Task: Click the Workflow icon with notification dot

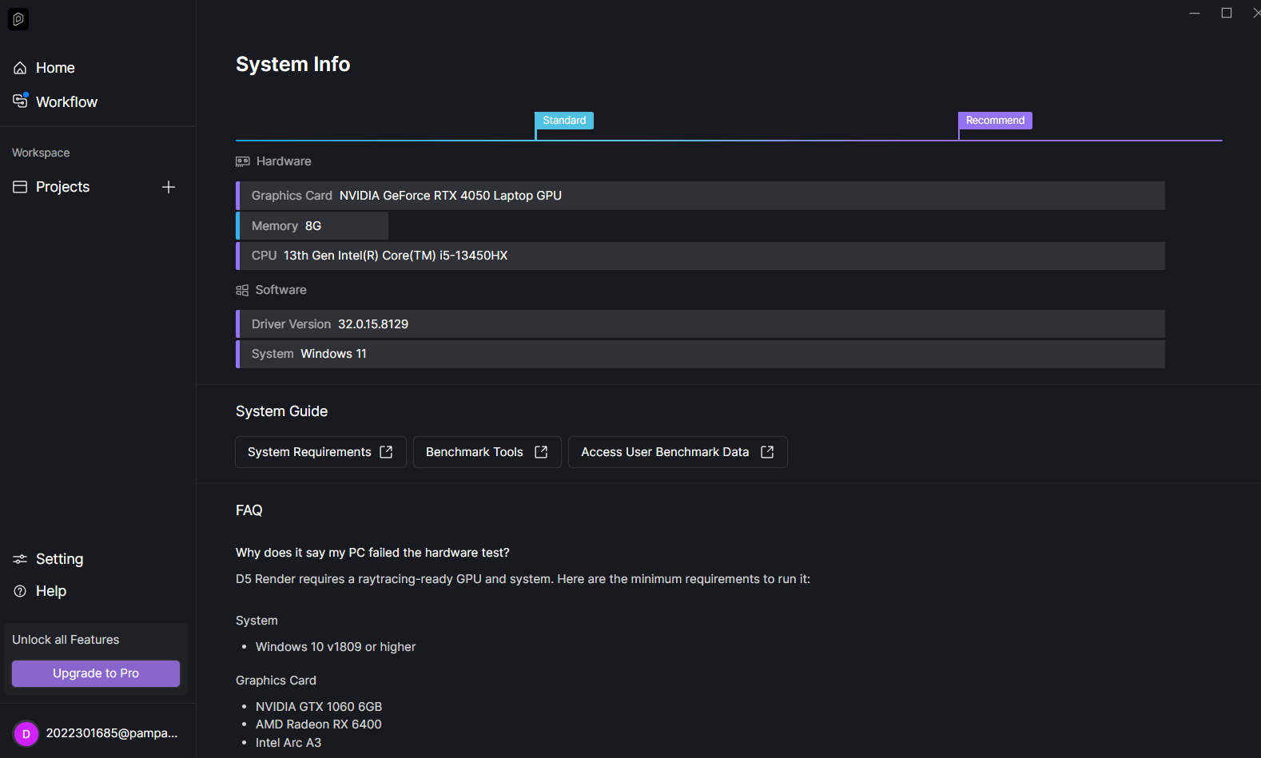Action: tap(20, 101)
